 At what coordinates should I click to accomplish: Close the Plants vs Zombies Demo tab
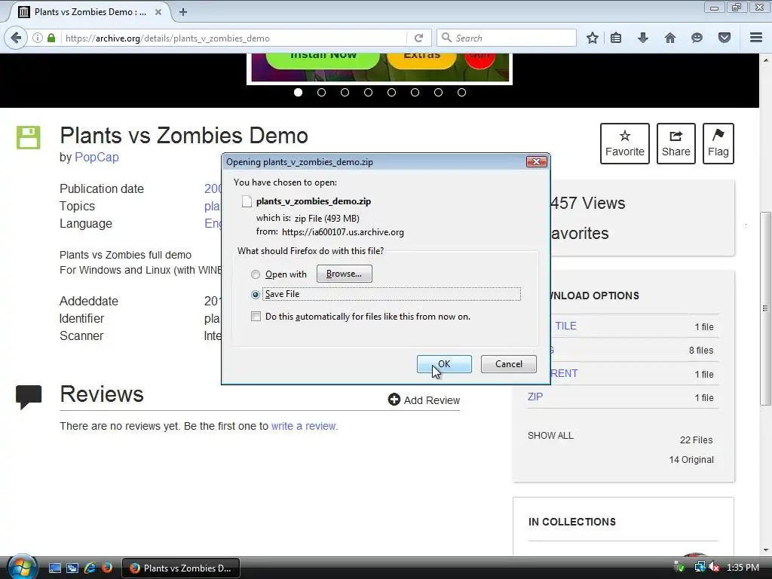[158, 12]
